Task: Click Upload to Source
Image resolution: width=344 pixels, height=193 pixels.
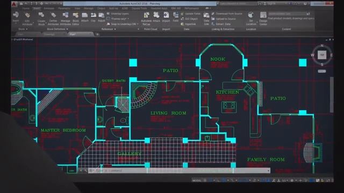Action: click(x=224, y=19)
